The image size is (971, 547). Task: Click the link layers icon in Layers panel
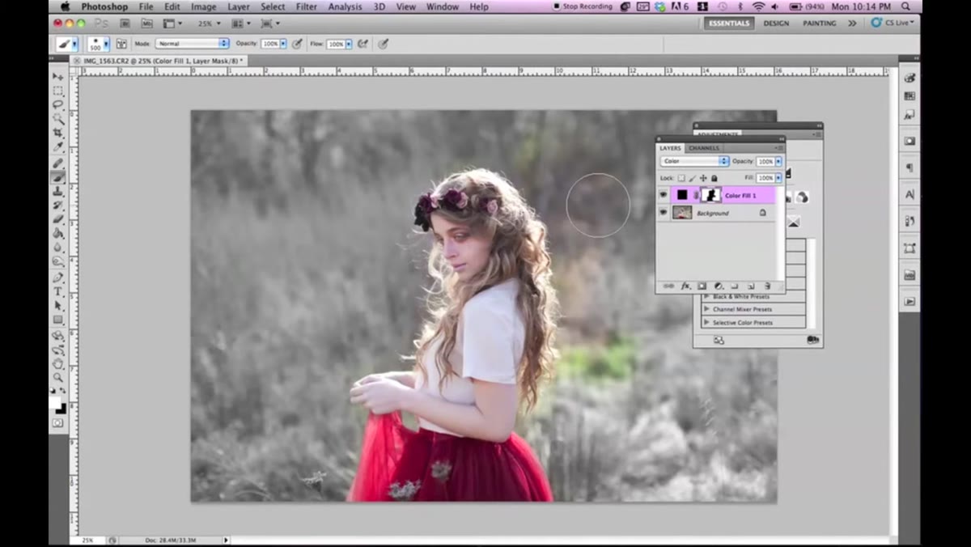click(x=668, y=286)
